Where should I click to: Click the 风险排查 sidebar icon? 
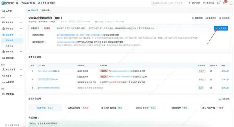point(4,22)
